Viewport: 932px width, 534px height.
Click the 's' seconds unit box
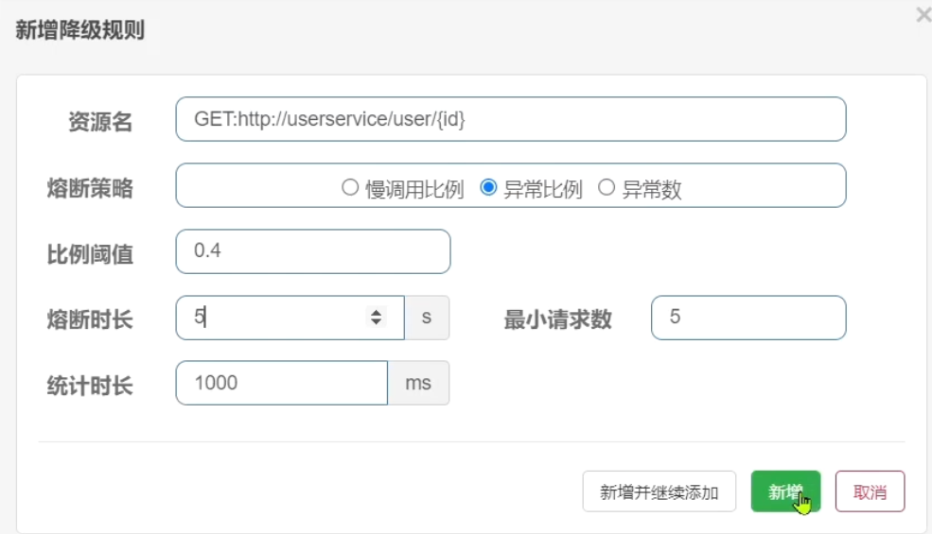[x=427, y=318]
